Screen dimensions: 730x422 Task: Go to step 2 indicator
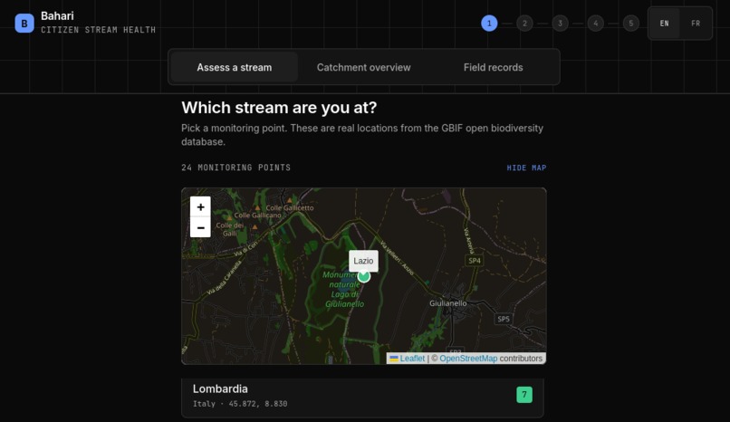(524, 24)
